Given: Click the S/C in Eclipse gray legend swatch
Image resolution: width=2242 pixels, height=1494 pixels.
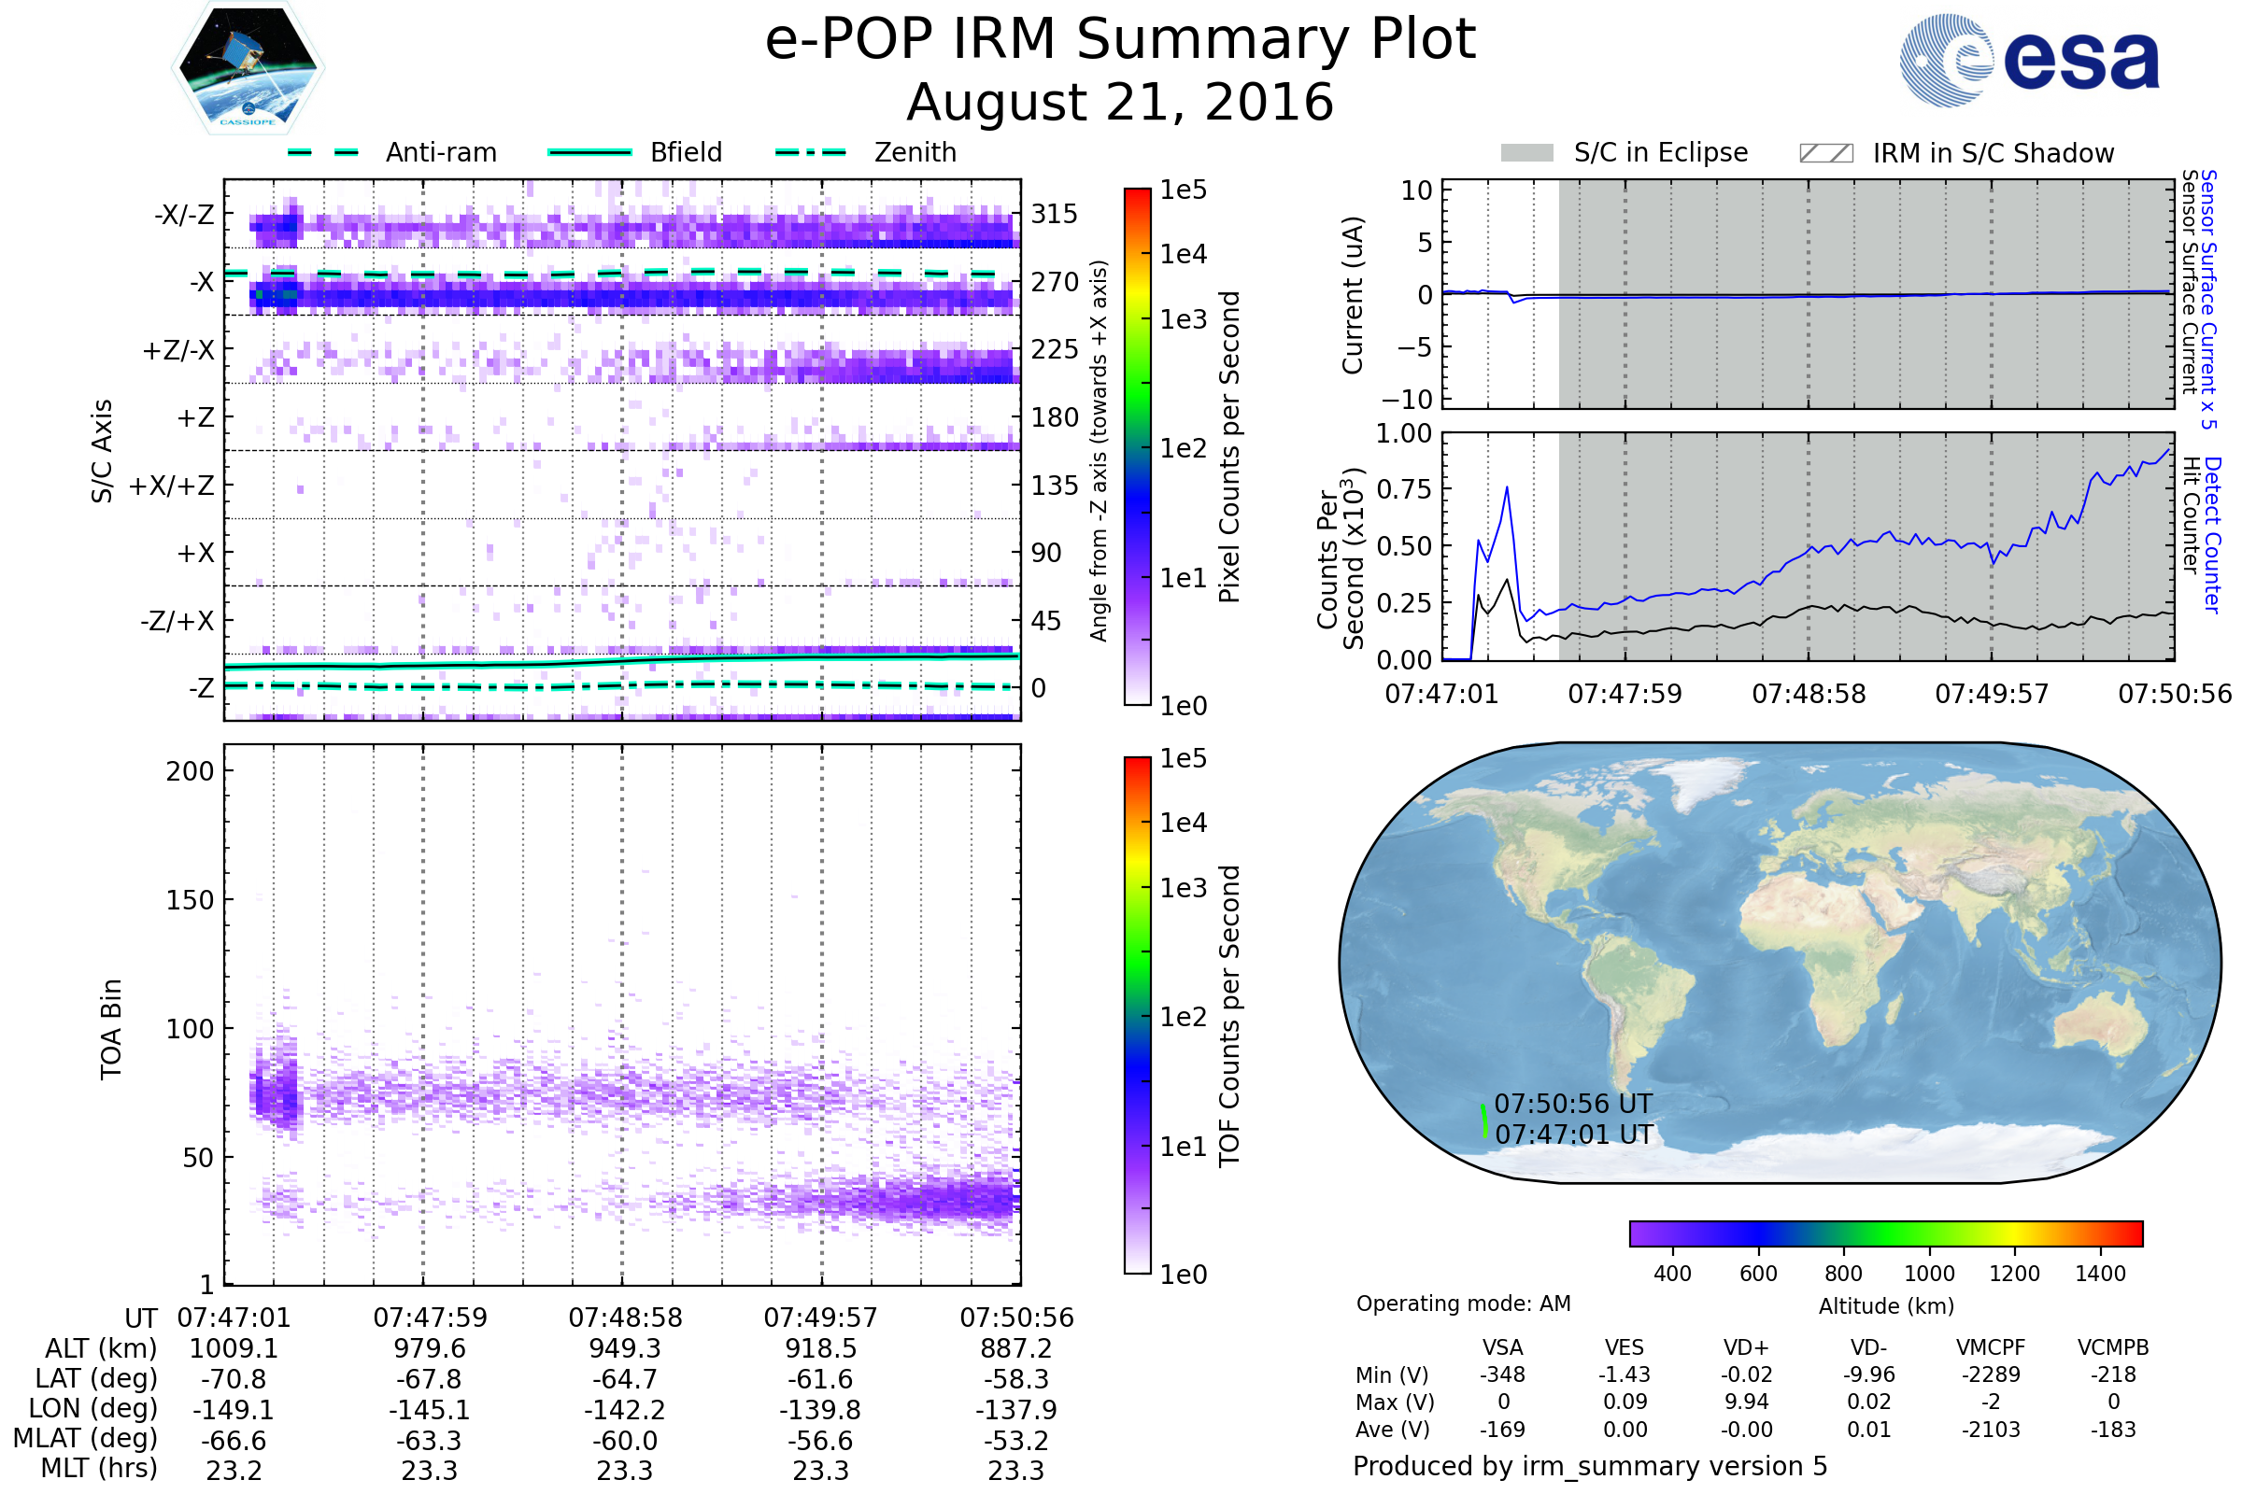Looking at the screenshot, I should tap(1526, 153).
